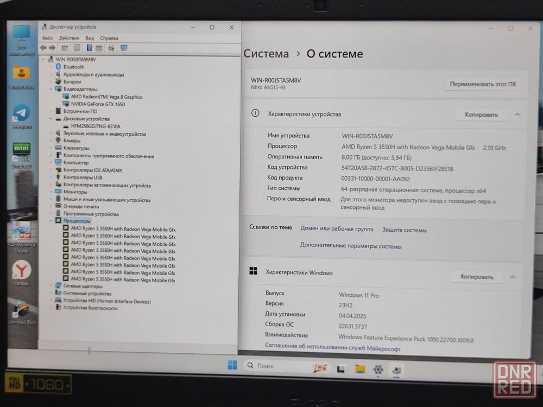The height and width of the screenshot is (407, 543).
Task: Click Переименовать этот ПК button
Action: click(482, 84)
